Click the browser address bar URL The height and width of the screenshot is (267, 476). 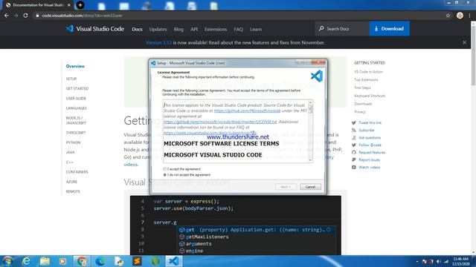pyautogui.click(x=83, y=16)
